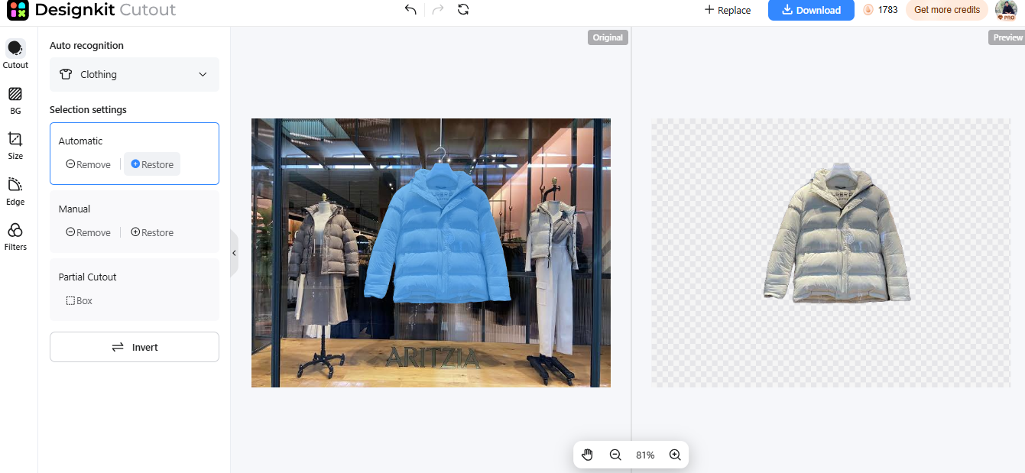Select the Partial Cutout Box tool
Screen dimensions: 1025x473
(x=79, y=301)
